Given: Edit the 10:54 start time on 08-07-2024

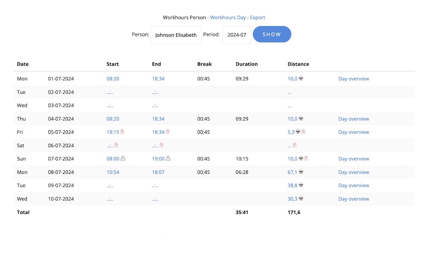Looking at the screenshot, I should tap(113, 172).
